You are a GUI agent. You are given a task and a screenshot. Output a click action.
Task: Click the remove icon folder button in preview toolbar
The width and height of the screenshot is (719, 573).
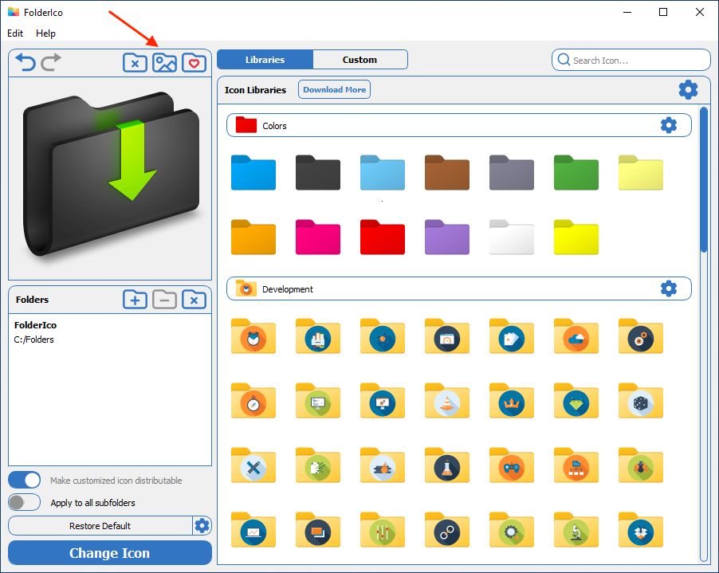point(135,62)
